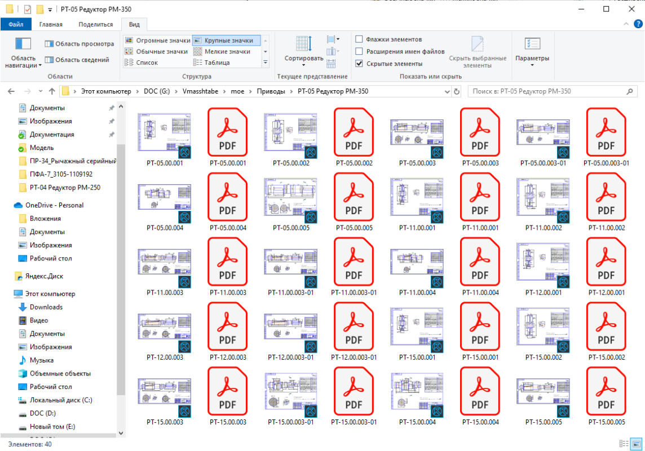Select the РТ-11.00.003-01 drawing thumbnail
The image size is (645, 451).
point(291,268)
